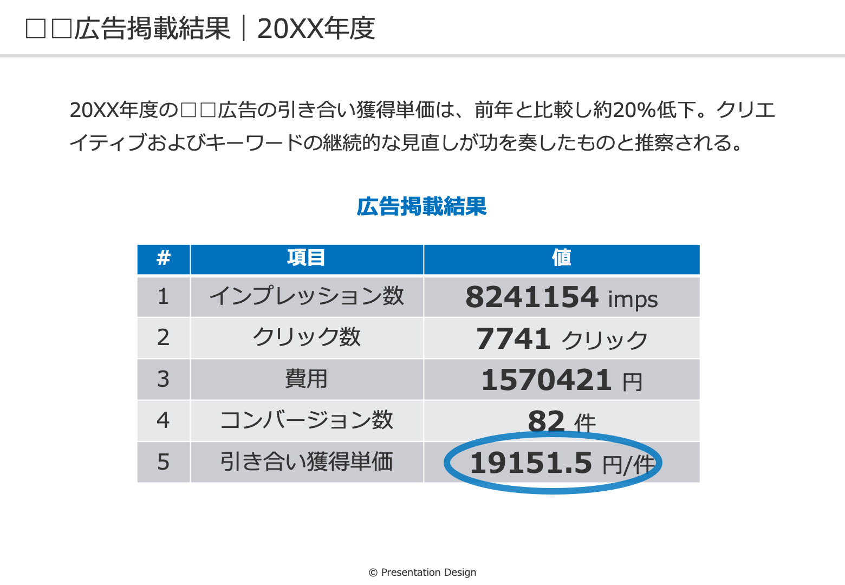
Task: Click row number 5 in the table
Action: pyautogui.click(x=164, y=462)
